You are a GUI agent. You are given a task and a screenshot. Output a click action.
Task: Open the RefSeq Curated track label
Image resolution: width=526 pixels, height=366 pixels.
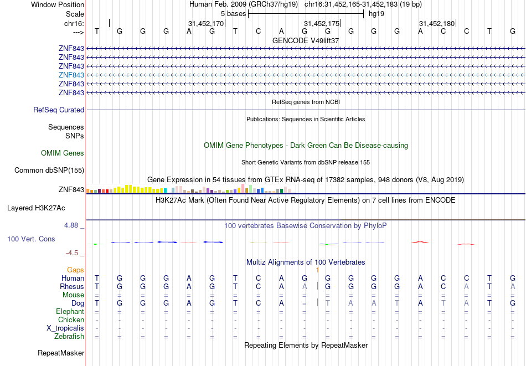[59, 110]
